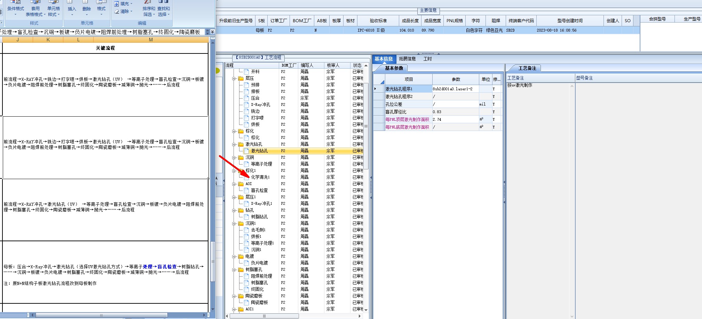Click the document icon of the 开料 step
The width and height of the screenshot is (702, 319).
tap(246, 72)
